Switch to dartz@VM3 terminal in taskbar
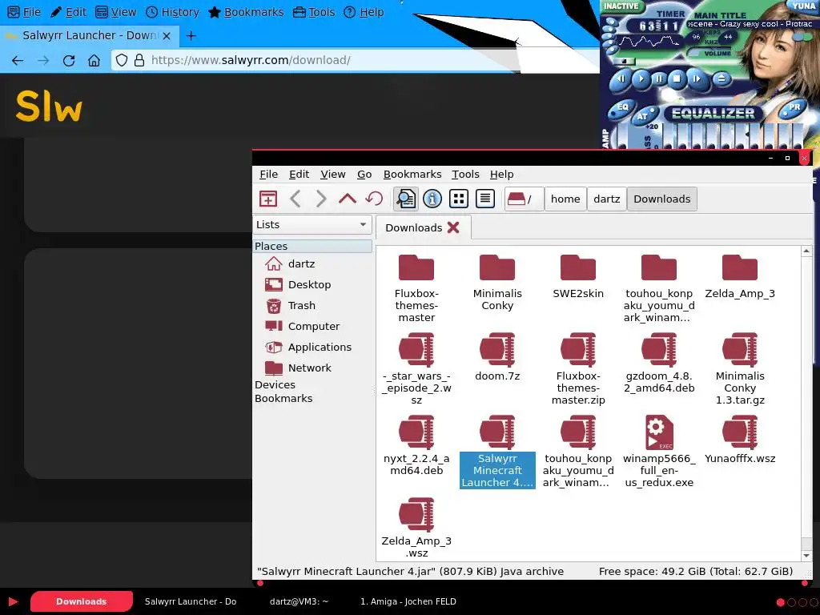 pos(299,601)
